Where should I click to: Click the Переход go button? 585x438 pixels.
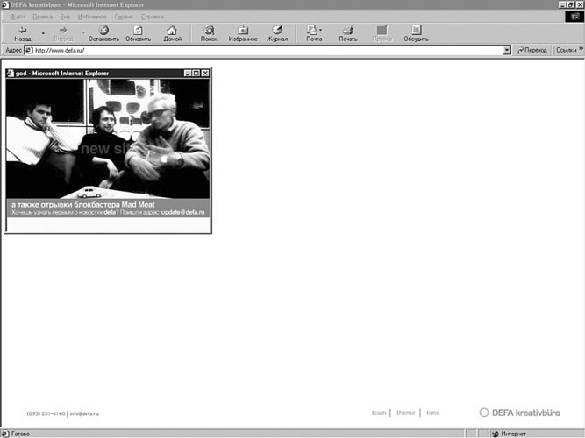pyautogui.click(x=531, y=50)
